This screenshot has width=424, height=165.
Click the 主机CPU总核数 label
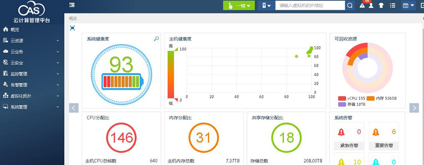tap(101, 161)
